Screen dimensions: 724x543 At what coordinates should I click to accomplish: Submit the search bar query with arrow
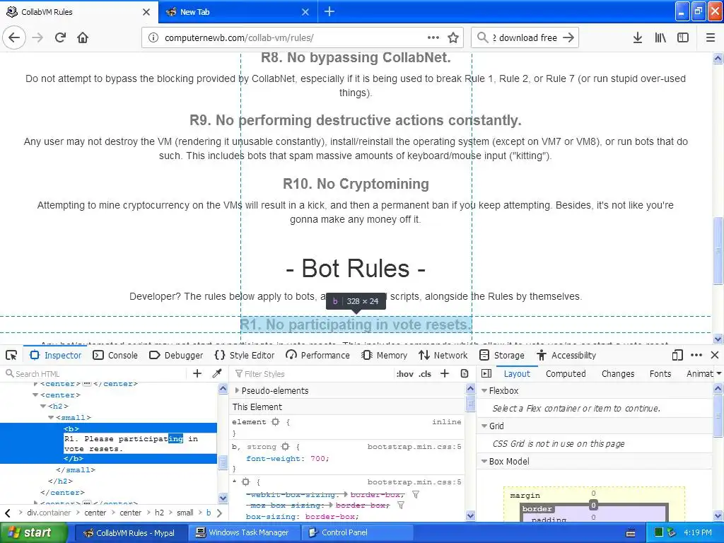[x=568, y=38]
